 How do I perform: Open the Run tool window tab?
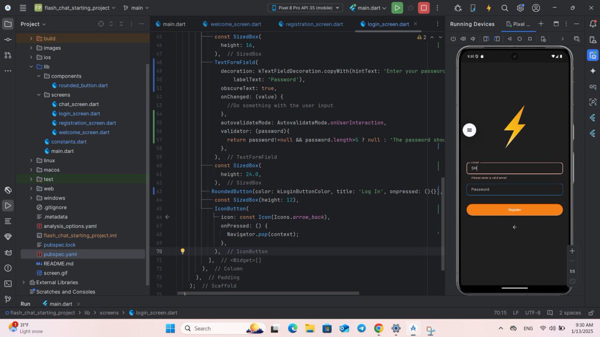tap(25, 303)
